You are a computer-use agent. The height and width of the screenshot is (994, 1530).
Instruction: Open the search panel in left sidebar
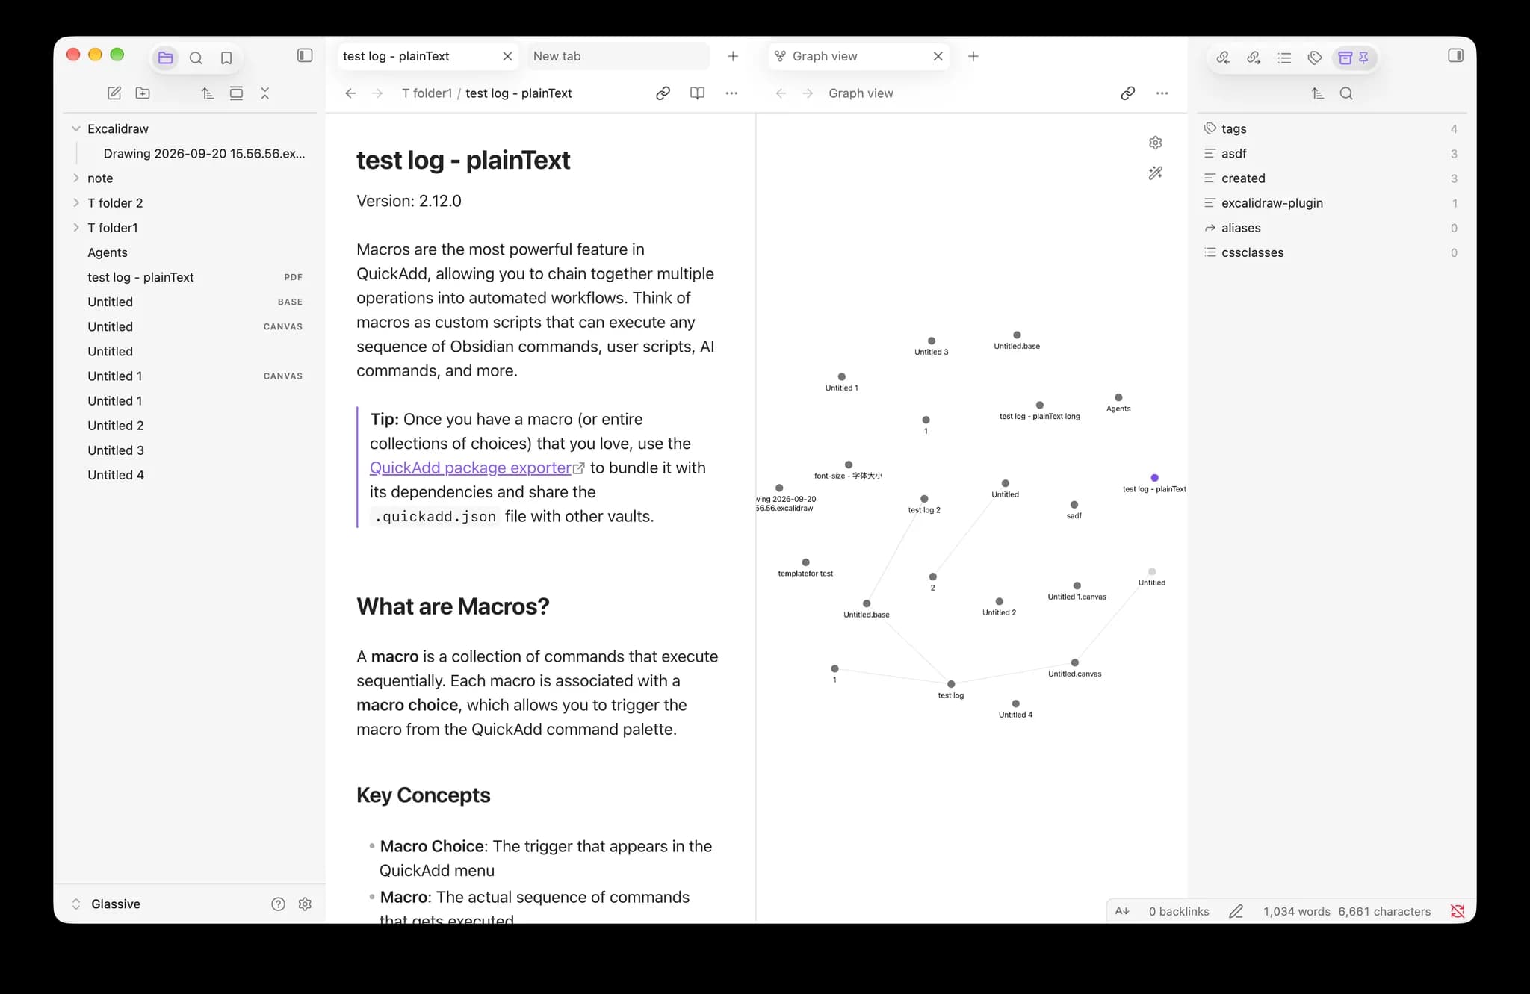[x=196, y=58]
